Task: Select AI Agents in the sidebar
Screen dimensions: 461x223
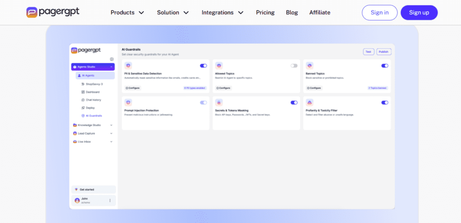Action: [x=95, y=75]
